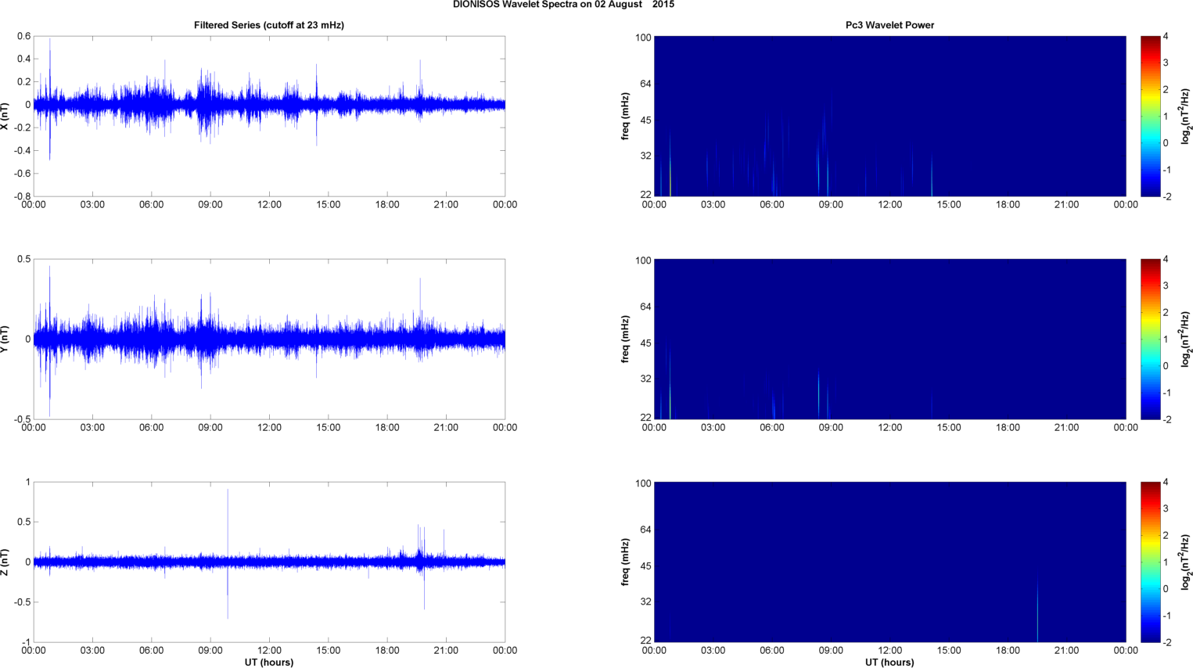Click the 4 value atop the top colorbar
This screenshot has width=1193, height=668.
pos(1166,37)
